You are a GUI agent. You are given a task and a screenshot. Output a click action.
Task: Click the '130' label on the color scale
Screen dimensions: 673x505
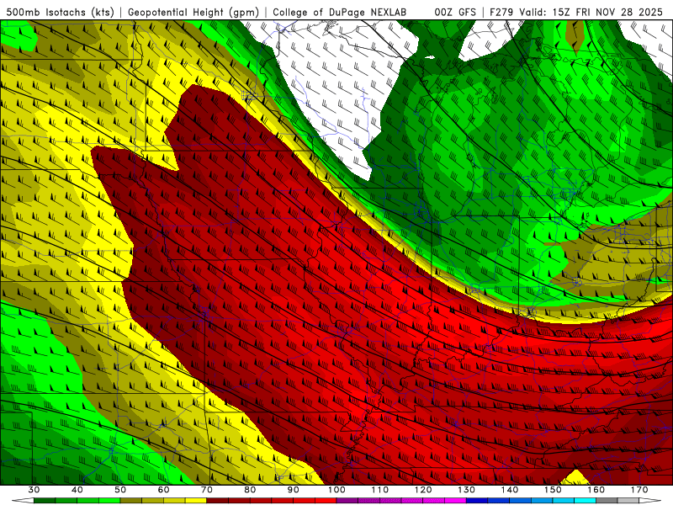pos(467,490)
